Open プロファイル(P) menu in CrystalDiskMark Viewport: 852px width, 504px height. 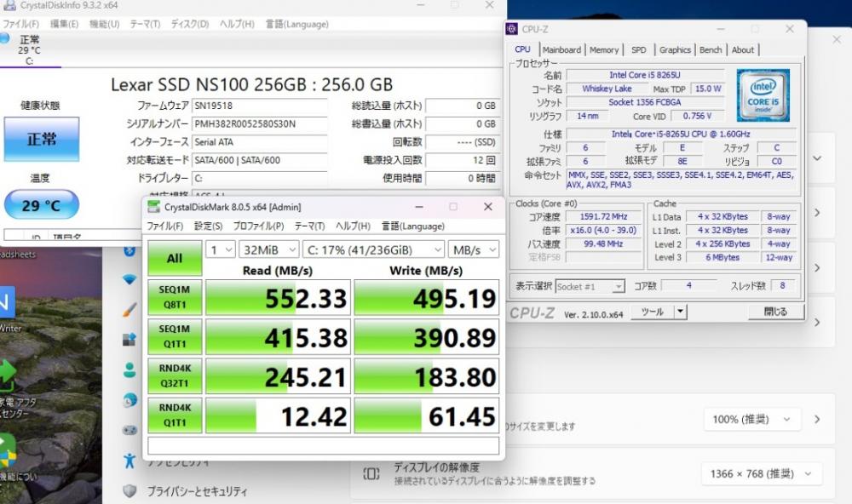[259, 226]
